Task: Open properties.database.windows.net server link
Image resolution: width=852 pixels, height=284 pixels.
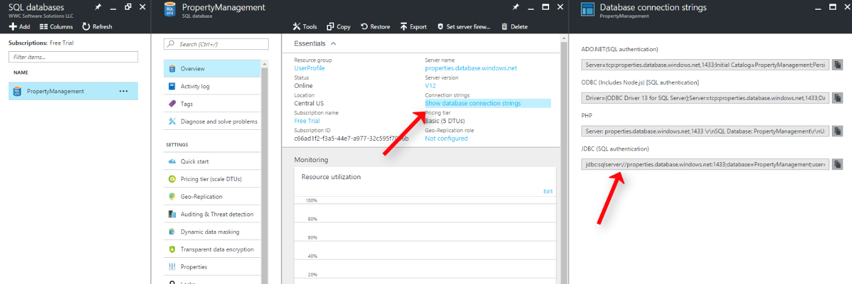Action: click(471, 68)
